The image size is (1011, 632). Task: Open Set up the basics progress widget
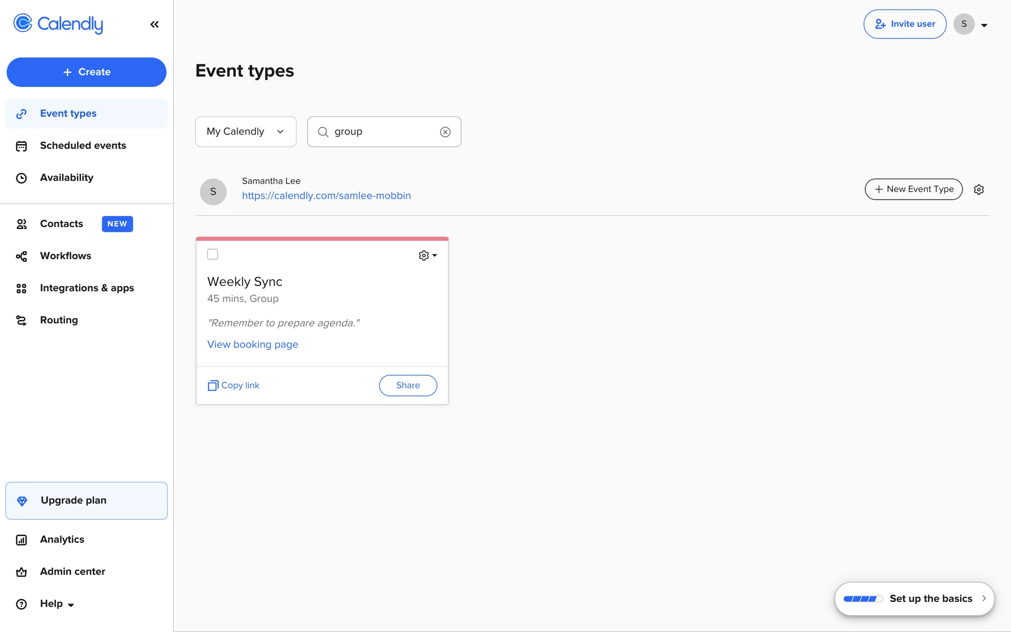914,599
